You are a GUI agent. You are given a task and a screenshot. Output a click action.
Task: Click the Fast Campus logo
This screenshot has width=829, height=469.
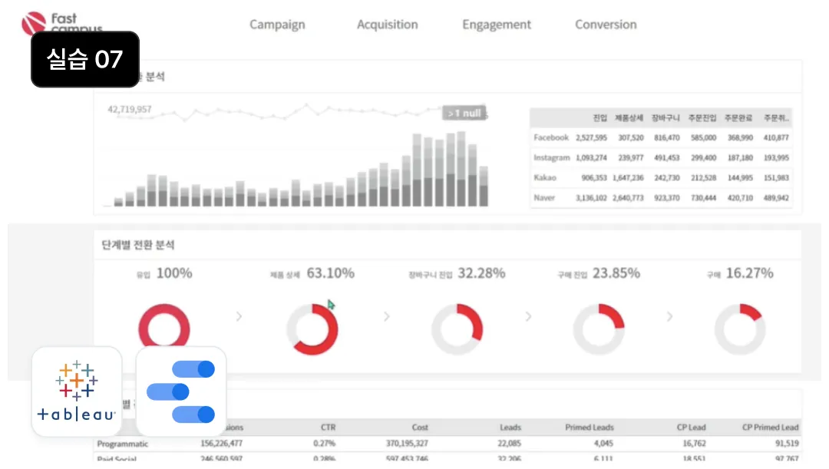[x=62, y=23]
